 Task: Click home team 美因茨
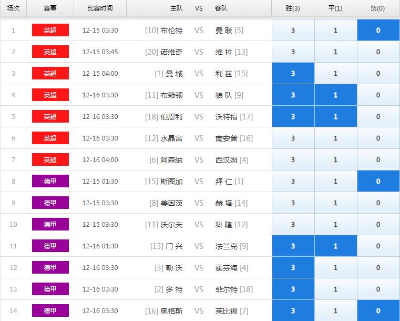pyautogui.click(x=171, y=203)
